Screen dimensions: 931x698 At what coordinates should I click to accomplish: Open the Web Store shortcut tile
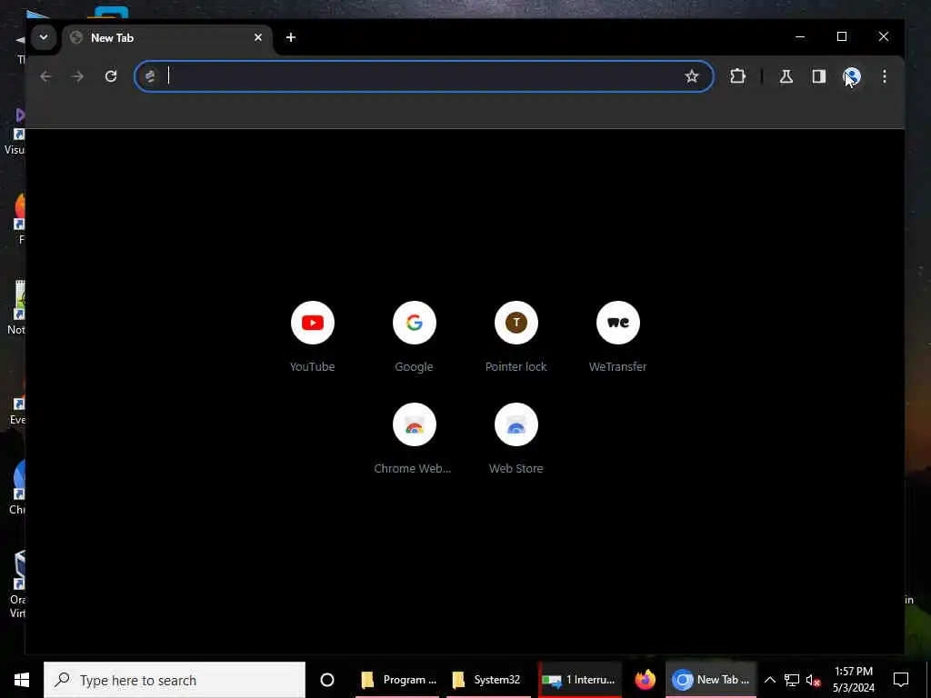point(516,438)
